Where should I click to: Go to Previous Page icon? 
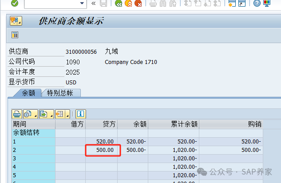pos(198,3)
